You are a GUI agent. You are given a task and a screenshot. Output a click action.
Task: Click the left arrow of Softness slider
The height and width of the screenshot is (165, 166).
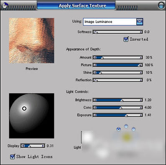[95, 32]
